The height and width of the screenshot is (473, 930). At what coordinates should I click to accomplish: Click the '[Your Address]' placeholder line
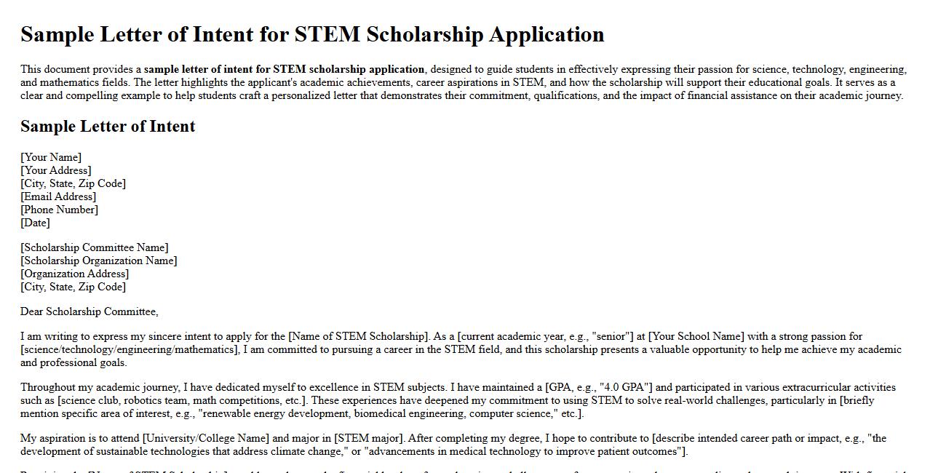point(56,170)
